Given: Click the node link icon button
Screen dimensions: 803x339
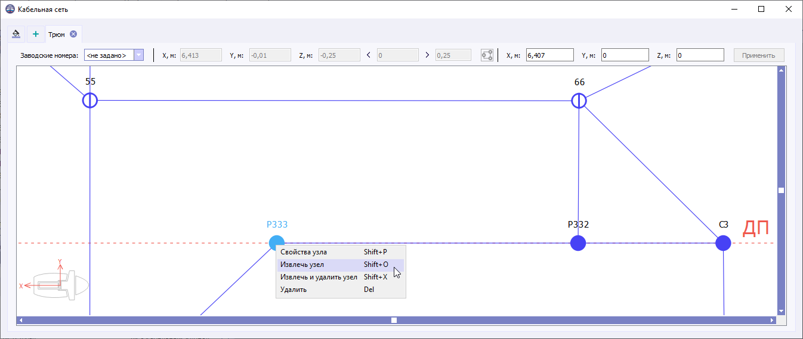Looking at the screenshot, I should (x=487, y=55).
